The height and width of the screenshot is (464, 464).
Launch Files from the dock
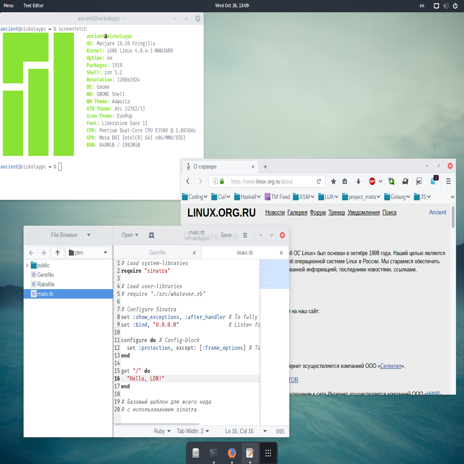tap(196, 453)
